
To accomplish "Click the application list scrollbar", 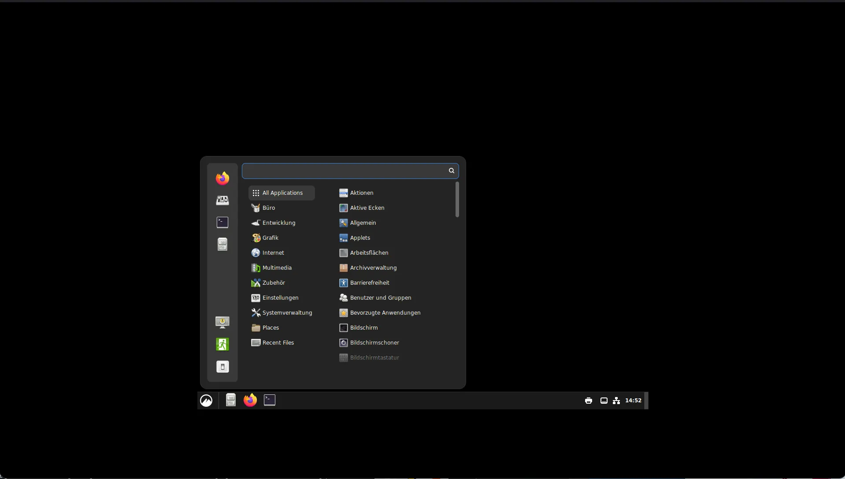I will (457, 200).
